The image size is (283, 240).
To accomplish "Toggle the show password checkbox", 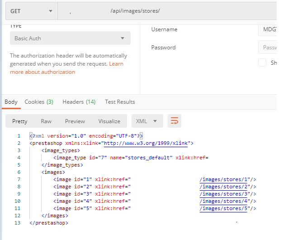I will (x=262, y=63).
